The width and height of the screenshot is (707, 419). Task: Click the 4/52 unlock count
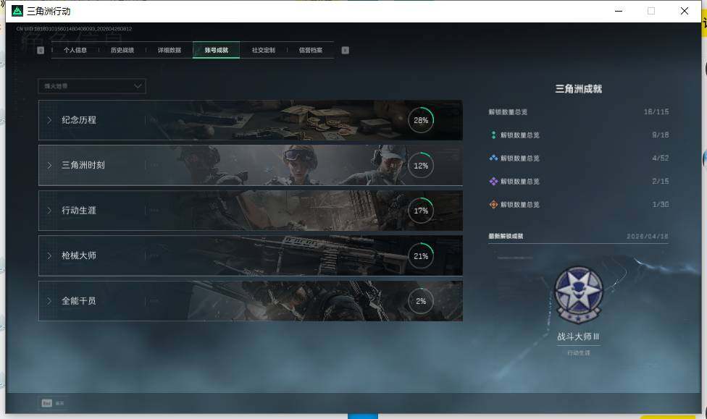[660, 158]
